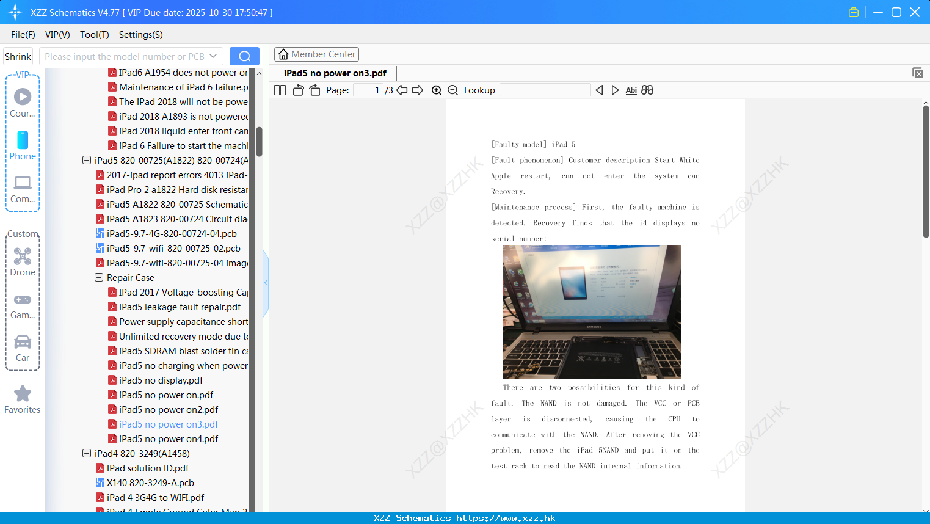Open model number dropdown arrow

point(213,56)
